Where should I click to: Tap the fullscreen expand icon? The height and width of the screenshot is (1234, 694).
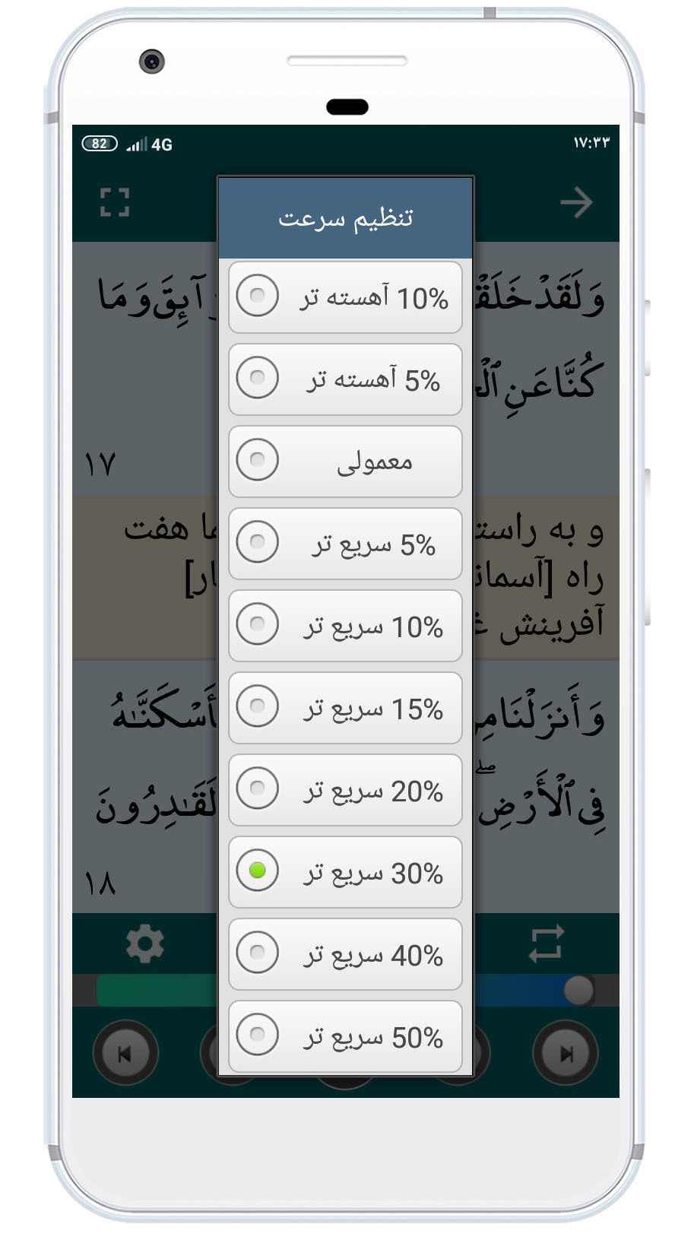tap(115, 202)
